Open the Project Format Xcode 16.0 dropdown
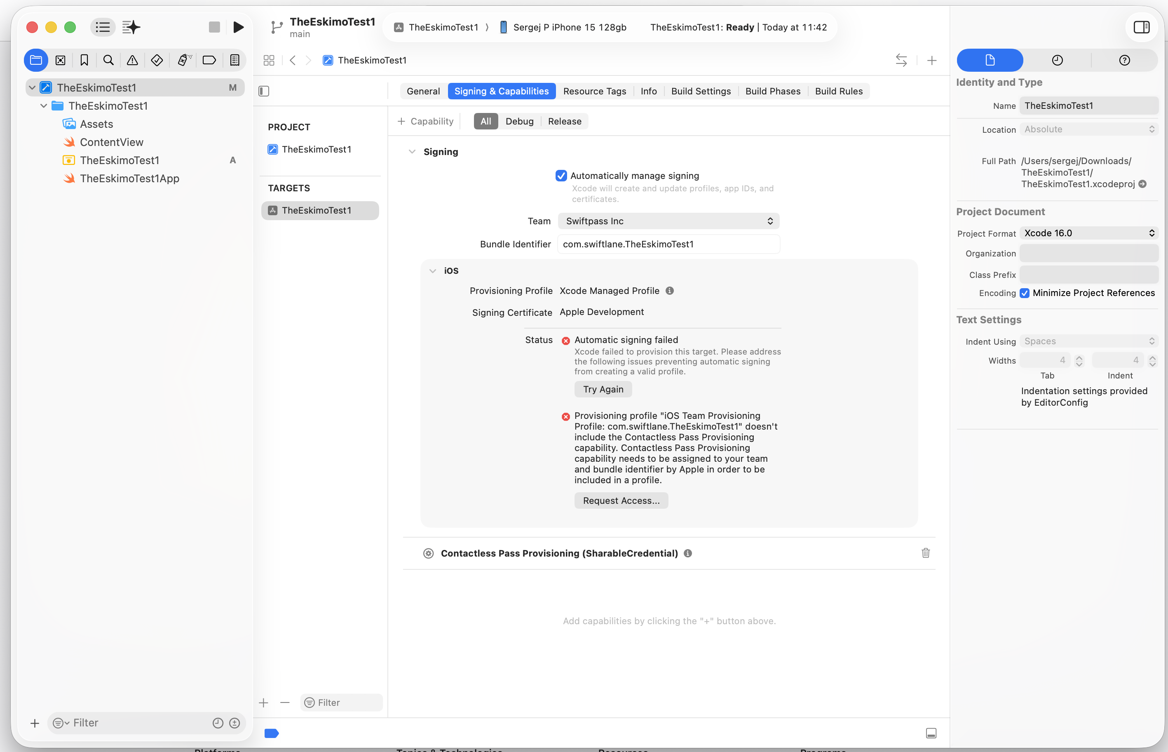1168x752 pixels. 1088,233
